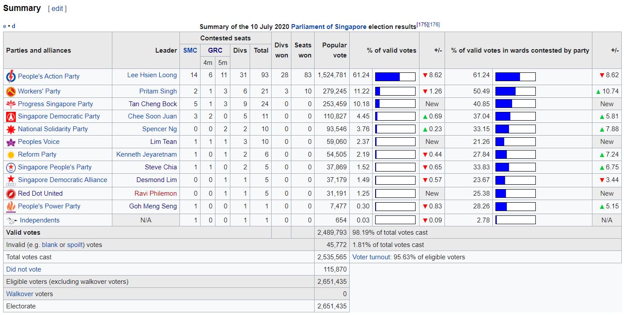Open the Peoples Voice link
Image resolution: width=624 pixels, height=315 pixels.
click(39, 142)
